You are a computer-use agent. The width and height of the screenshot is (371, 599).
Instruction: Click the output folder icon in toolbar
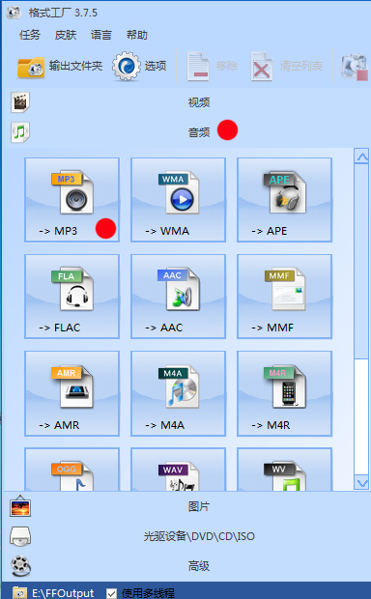31,68
